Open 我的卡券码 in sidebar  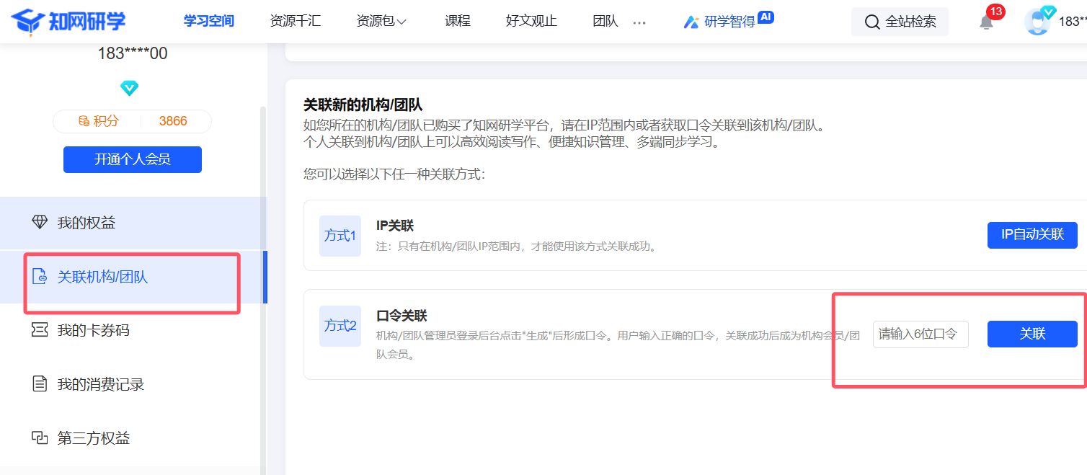tap(93, 330)
